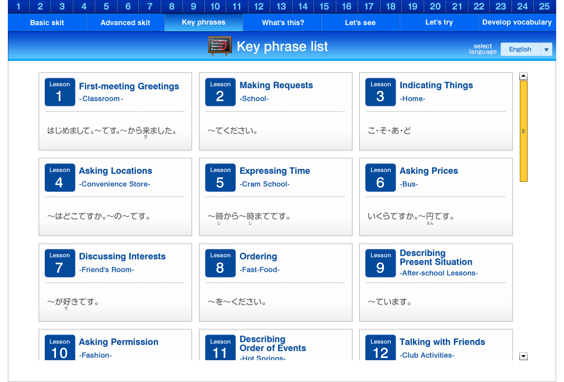Open lesson 14 from the number bar
The width and height of the screenshot is (564, 382).
click(x=303, y=7)
